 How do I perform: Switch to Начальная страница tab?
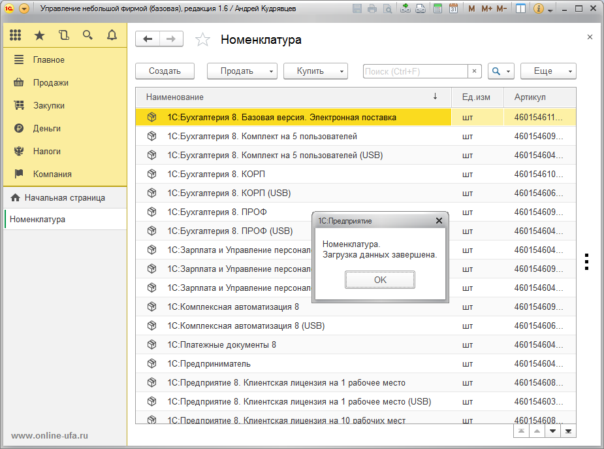click(x=65, y=197)
